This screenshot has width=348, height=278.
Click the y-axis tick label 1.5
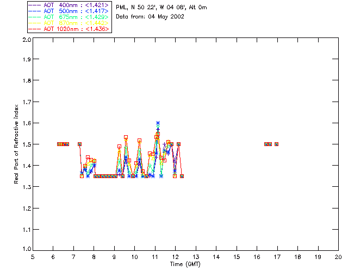coord(26,144)
